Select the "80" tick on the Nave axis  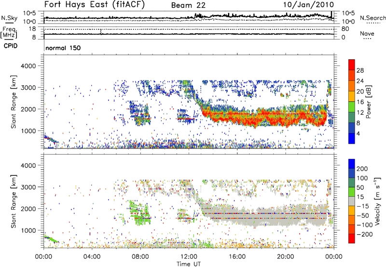[x=345, y=29]
